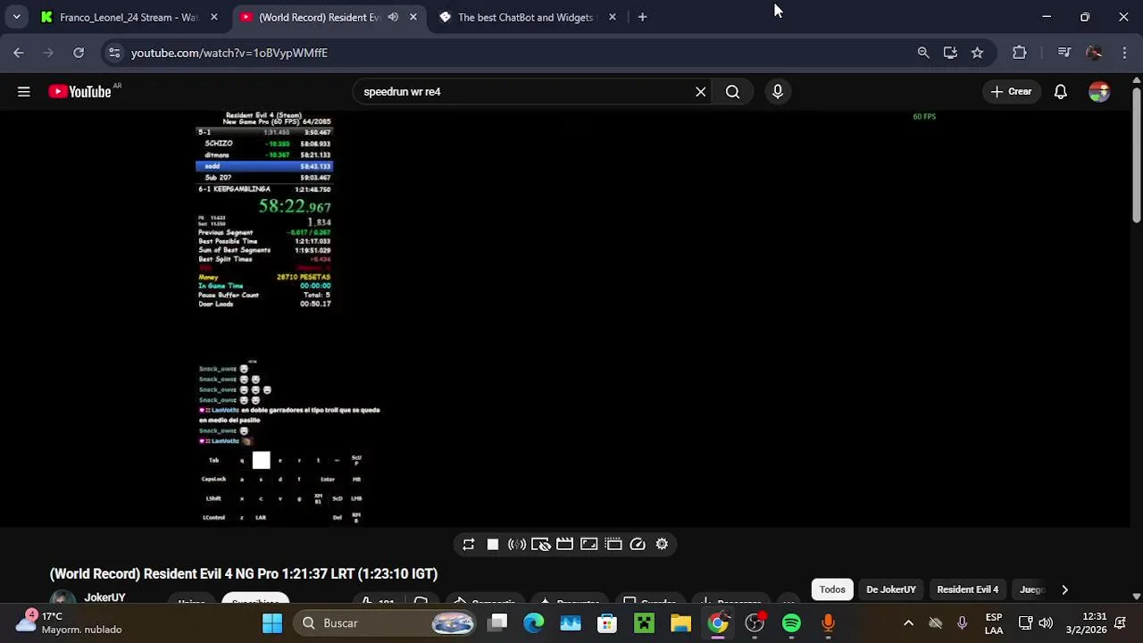Open the Windows Start menu
This screenshot has height=643, width=1143.
click(272, 622)
